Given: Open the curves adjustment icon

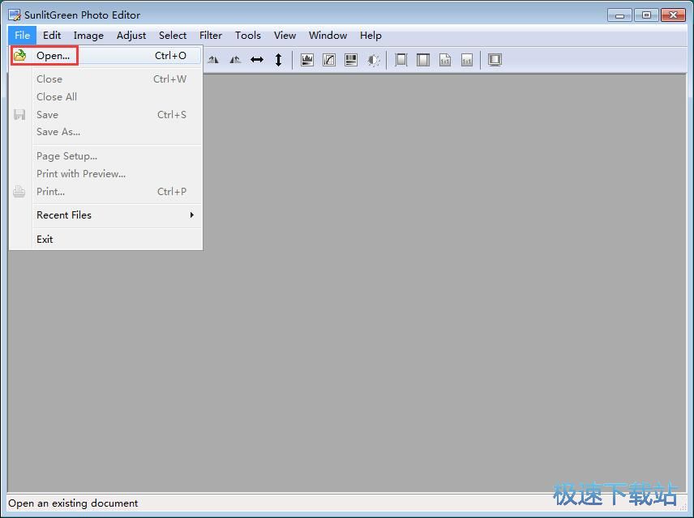Looking at the screenshot, I should pyautogui.click(x=329, y=60).
